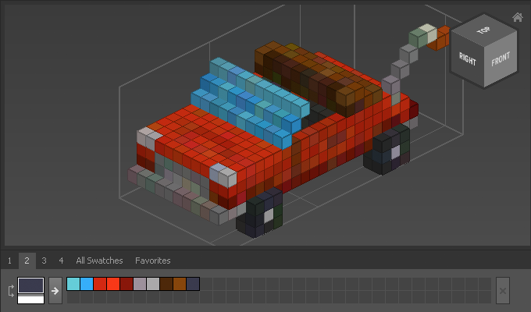This screenshot has height=312, width=531.
Task: Show the Favorites tab
Action: point(152,261)
